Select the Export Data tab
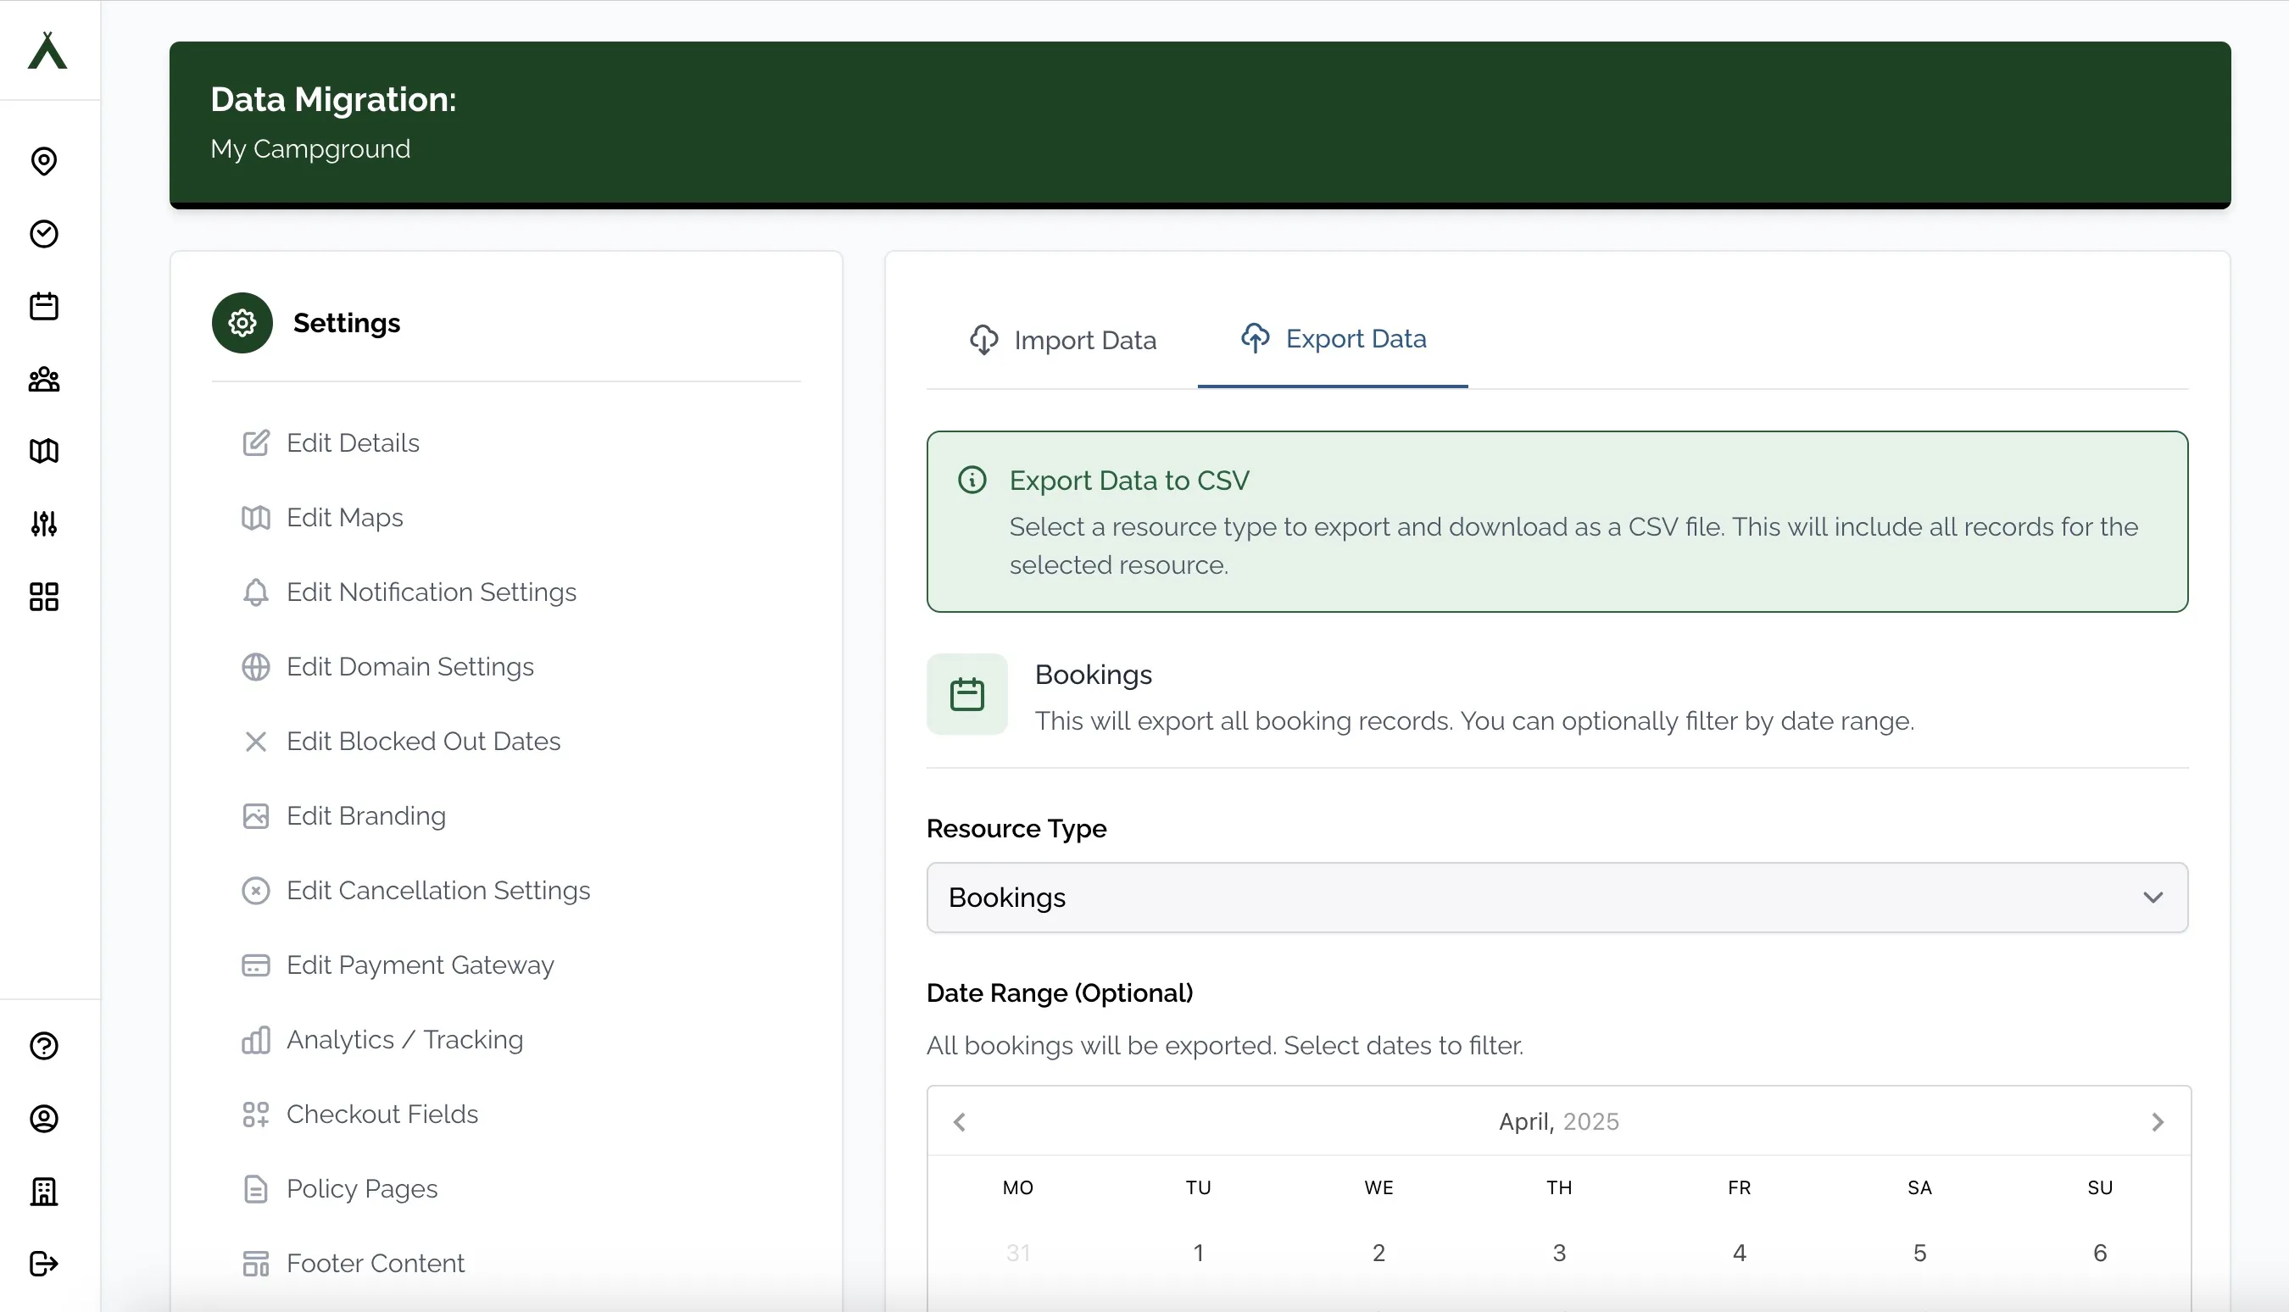2289x1312 pixels. [x=1333, y=338]
